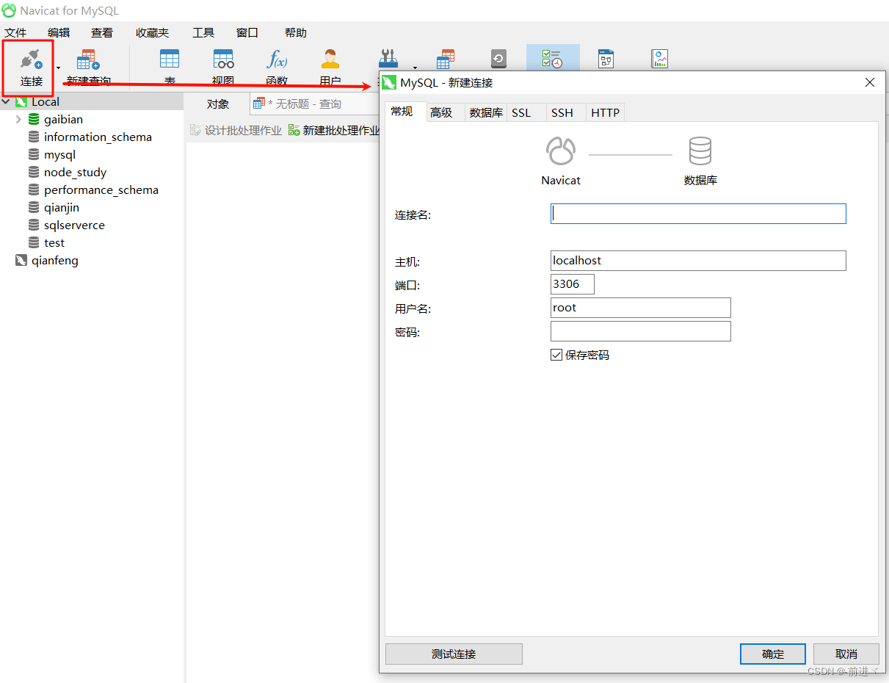The height and width of the screenshot is (683, 889).
Task: Select the 视图 (View) toolbar icon
Action: coord(223,59)
